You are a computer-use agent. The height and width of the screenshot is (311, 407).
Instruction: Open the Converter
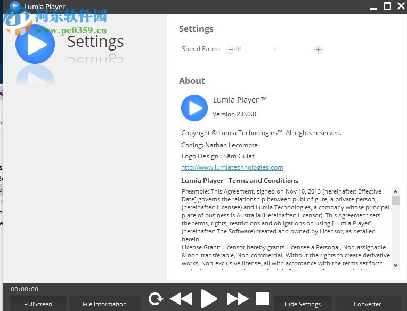coord(367,304)
